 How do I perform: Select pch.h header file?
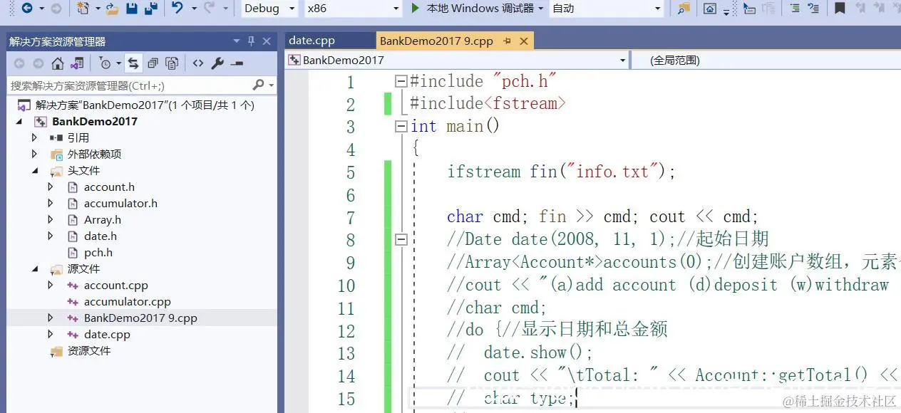coord(98,252)
